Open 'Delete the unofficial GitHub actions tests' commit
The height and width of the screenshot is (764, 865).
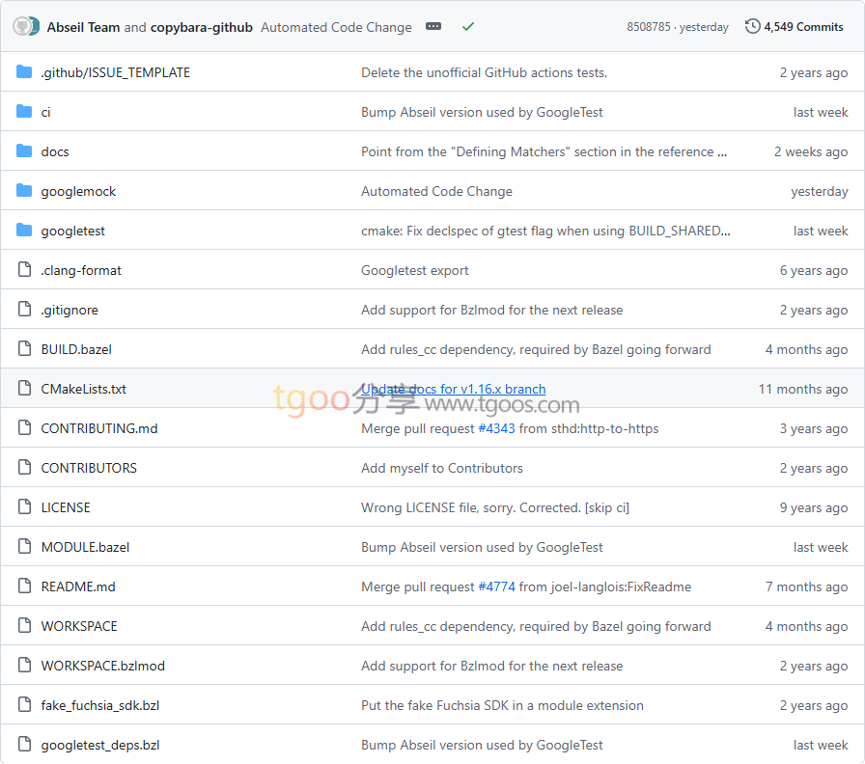pos(484,72)
